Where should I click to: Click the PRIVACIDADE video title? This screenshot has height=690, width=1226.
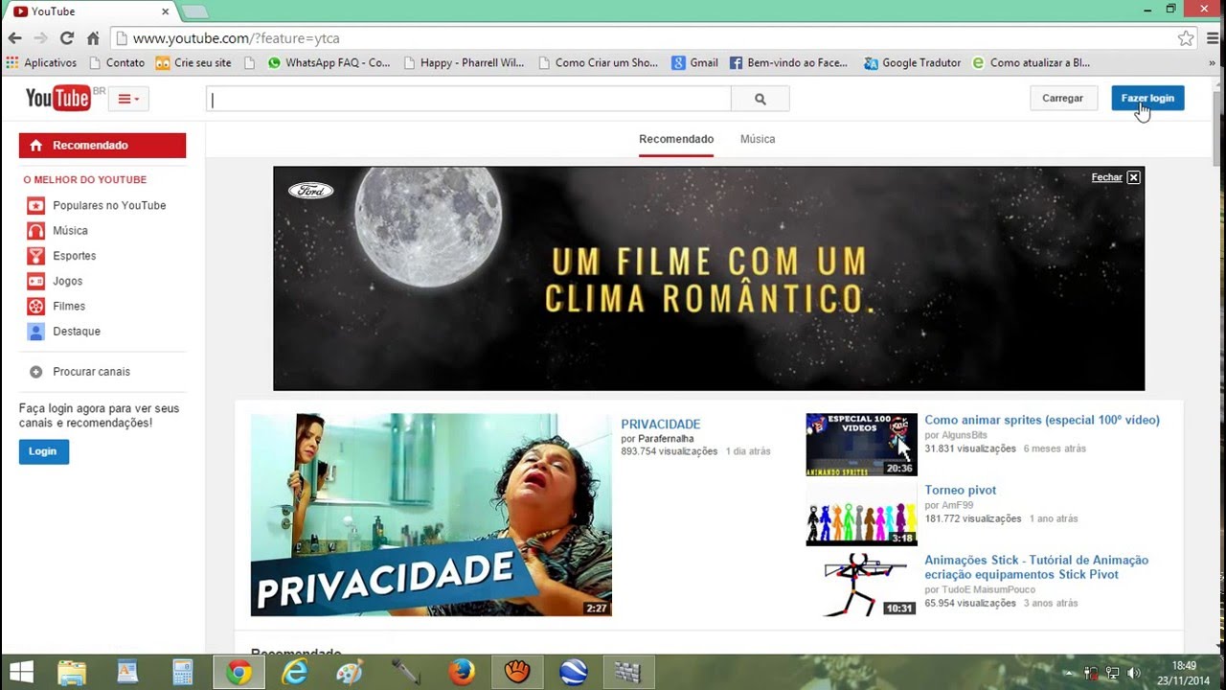(x=661, y=424)
